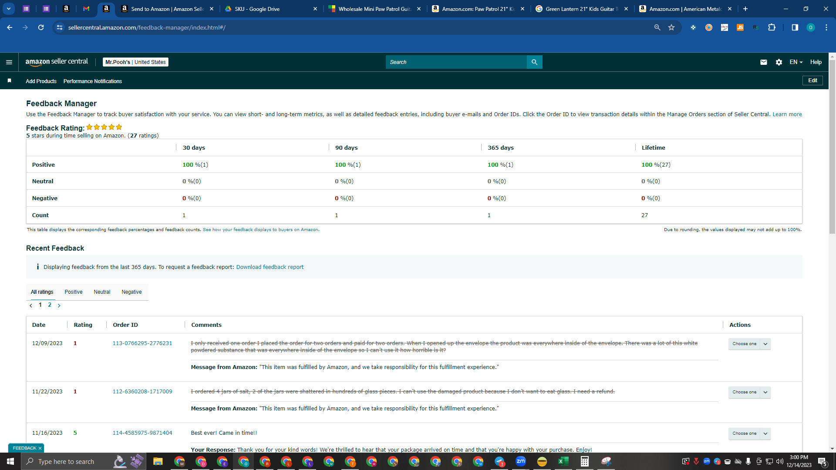Open Choose one dropdown for 11/22/2023 feedback

pyautogui.click(x=744, y=392)
